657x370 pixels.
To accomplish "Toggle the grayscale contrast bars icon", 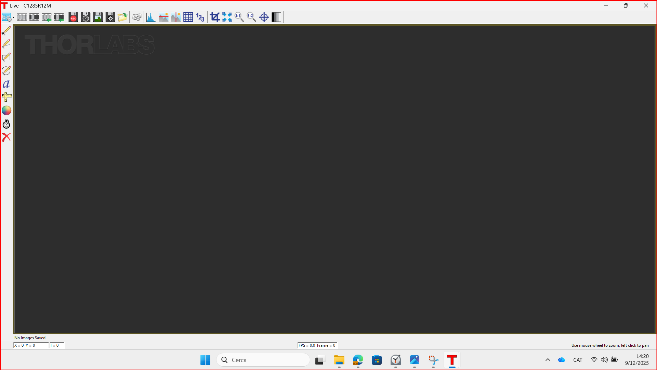I will (276, 17).
